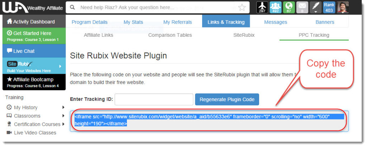Viewport: 367px width, 147px height.
Task: Open the PPC Tracking sub-tab
Action: click(x=314, y=35)
